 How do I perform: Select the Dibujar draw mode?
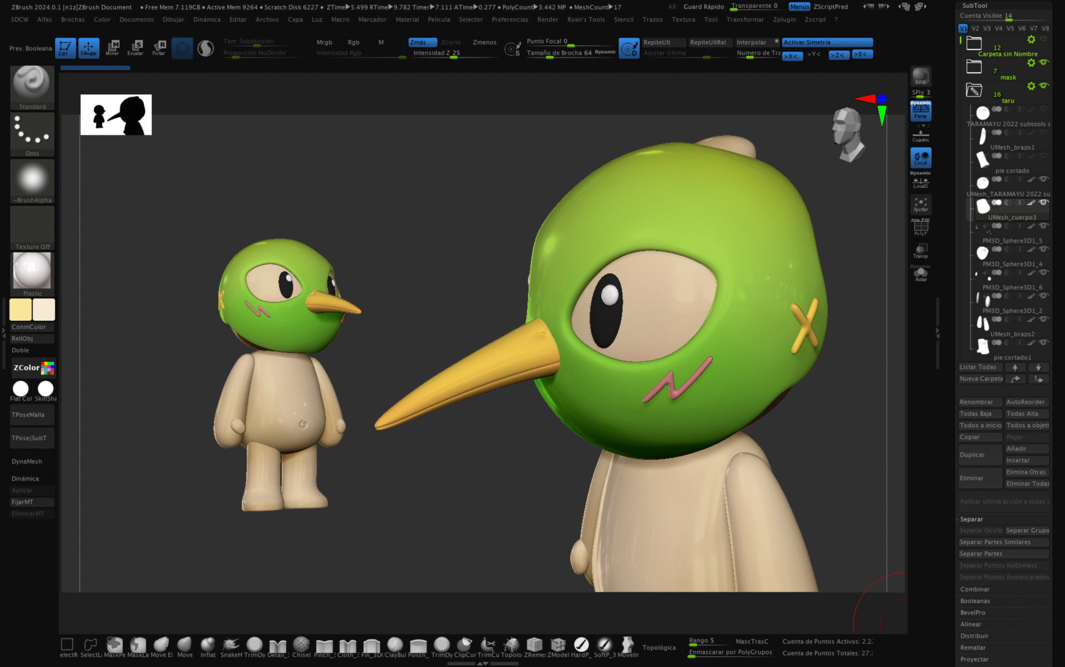coord(89,47)
